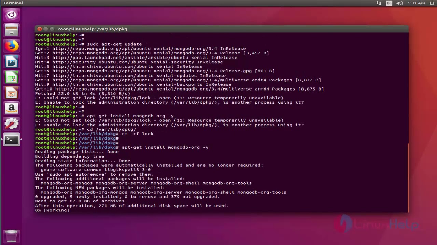Click '0 upgraded, 5 newly installed' line
Image resolution: width=437 pixels, height=245 pixels.
click(x=127, y=197)
